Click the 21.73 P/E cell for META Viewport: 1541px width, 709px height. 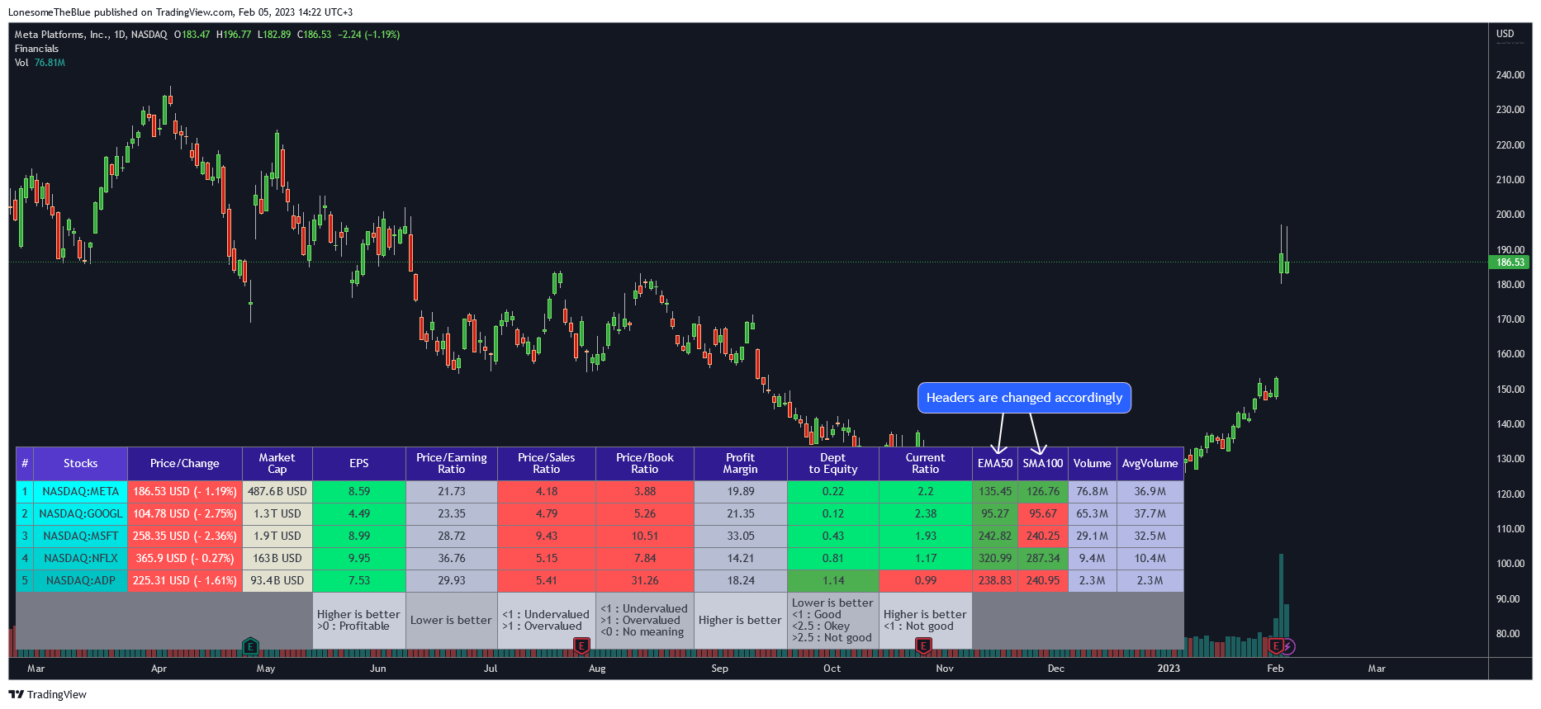452,492
